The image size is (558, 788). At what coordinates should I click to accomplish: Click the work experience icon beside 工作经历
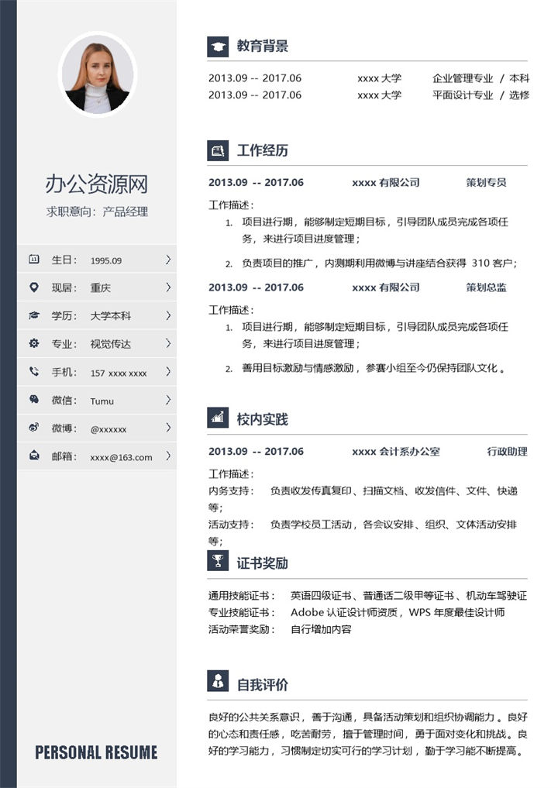pos(218,150)
